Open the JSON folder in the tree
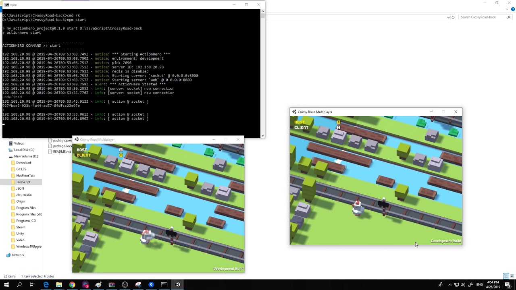Viewport: 516px width, 290px height. click(x=20, y=188)
